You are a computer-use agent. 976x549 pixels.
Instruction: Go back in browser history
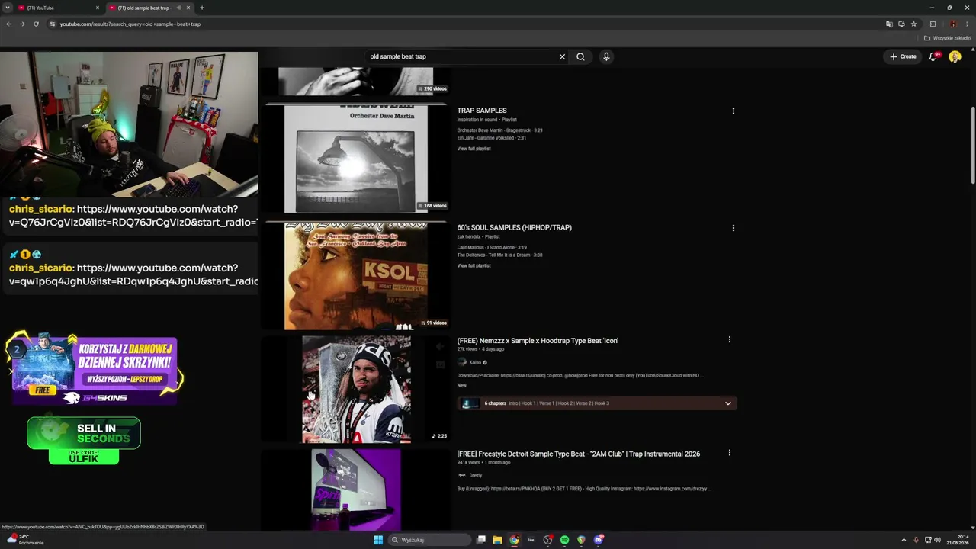(x=8, y=24)
